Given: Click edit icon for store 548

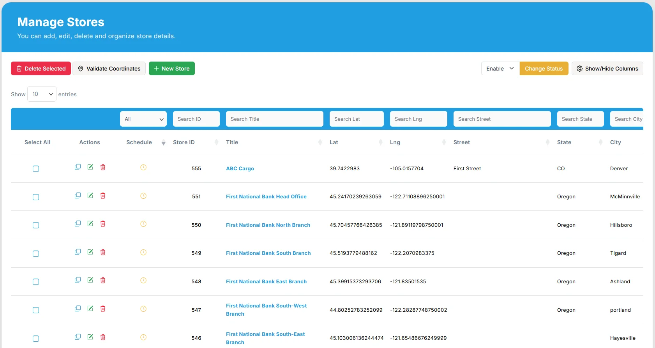Looking at the screenshot, I should pyautogui.click(x=90, y=280).
